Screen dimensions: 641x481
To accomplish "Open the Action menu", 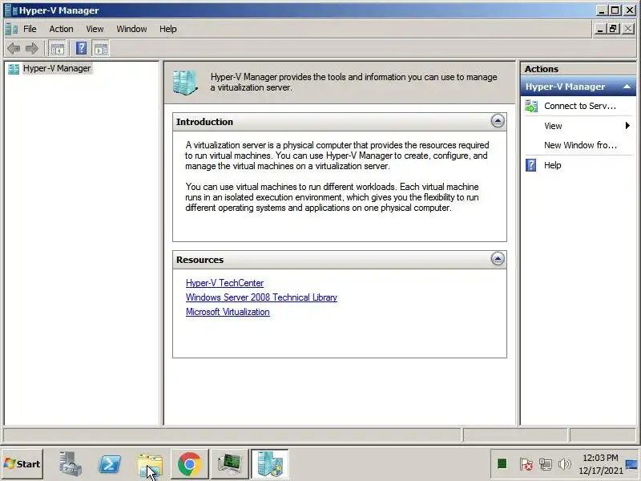I will coord(62,29).
